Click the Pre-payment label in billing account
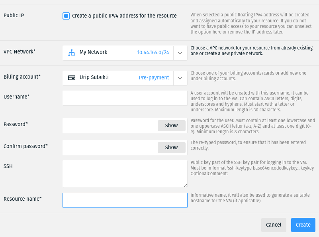This screenshot has width=319, height=237. tap(154, 78)
